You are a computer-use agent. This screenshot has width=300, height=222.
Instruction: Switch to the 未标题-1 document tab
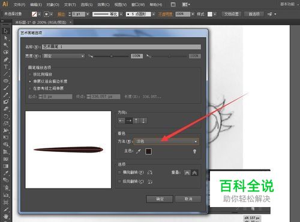click(x=41, y=22)
